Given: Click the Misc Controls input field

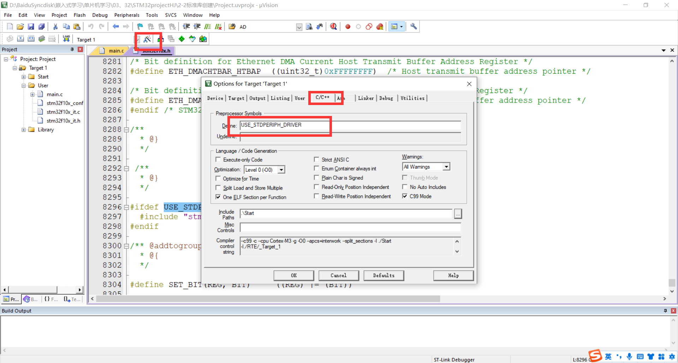Looking at the screenshot, I should tap(350, 227).
